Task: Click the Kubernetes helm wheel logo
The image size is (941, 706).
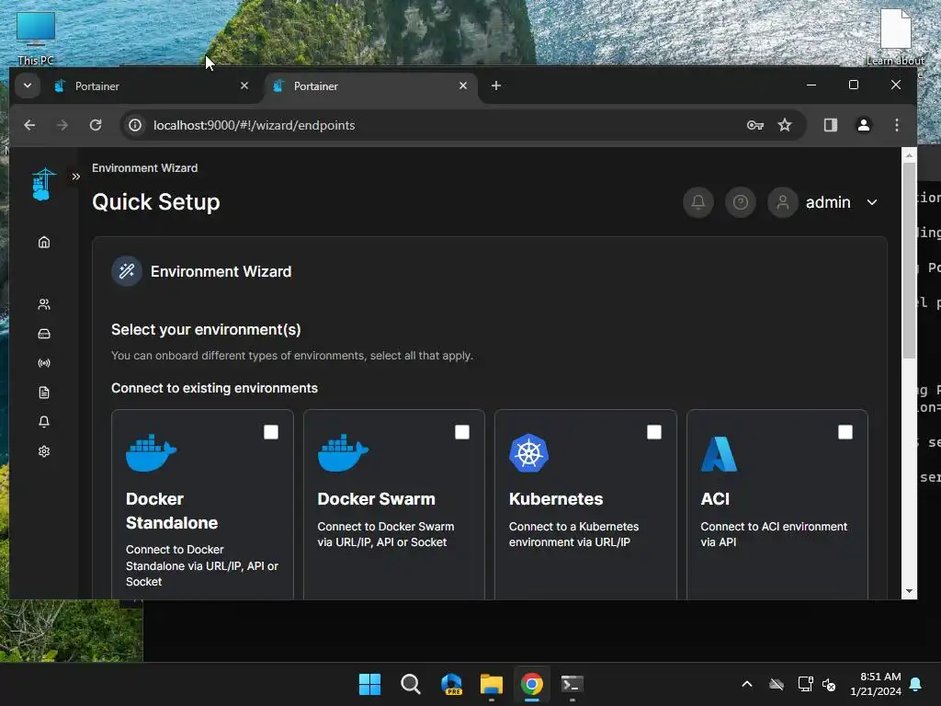Action: [528, 453]
